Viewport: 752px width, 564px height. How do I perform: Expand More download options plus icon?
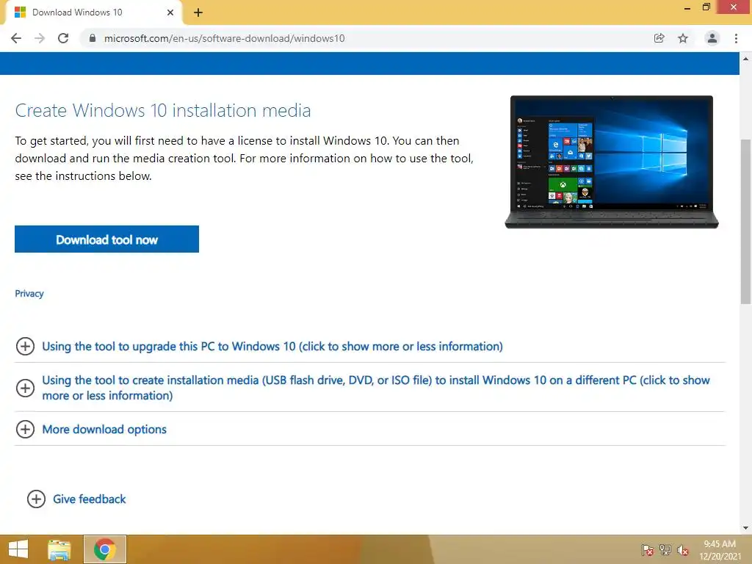(25, 429)
